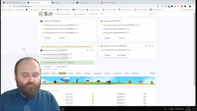Click the address bar URL field
The image size is (197, 111).
tap(84, 6)
